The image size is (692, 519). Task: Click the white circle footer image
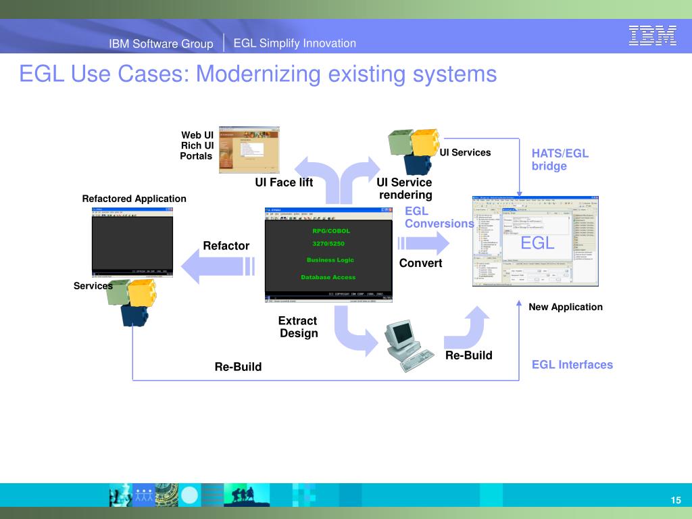coord(190,495)
